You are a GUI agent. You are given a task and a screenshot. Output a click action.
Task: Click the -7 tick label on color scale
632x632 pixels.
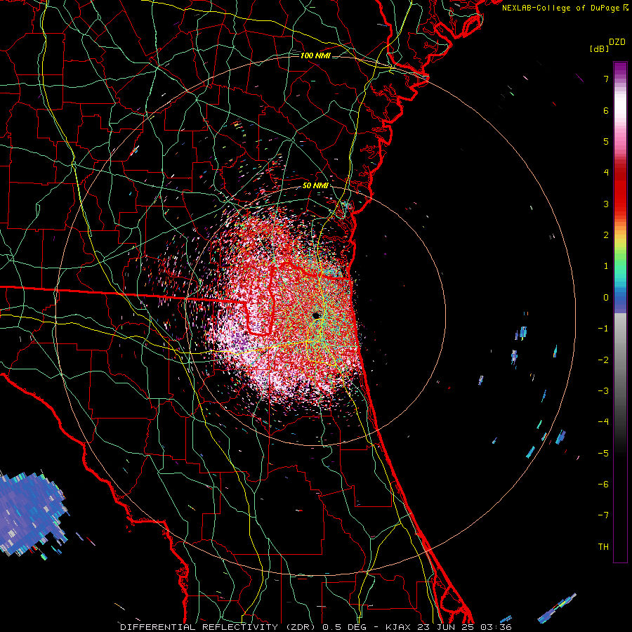coord(603,515)
